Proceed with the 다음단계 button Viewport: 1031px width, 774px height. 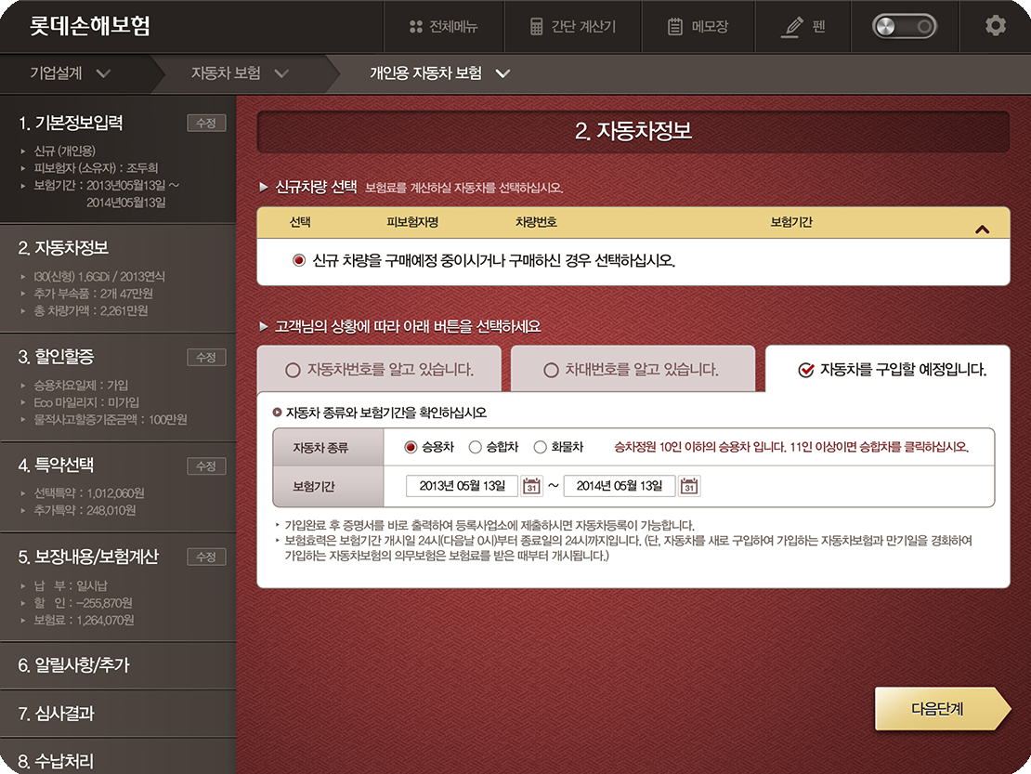pos(942,709)
